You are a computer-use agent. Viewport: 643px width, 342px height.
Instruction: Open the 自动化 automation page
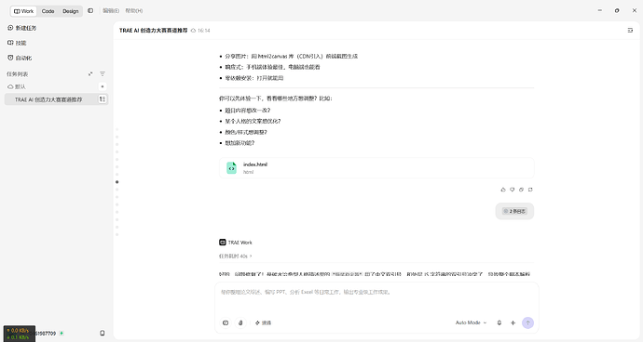click(20, 58)
